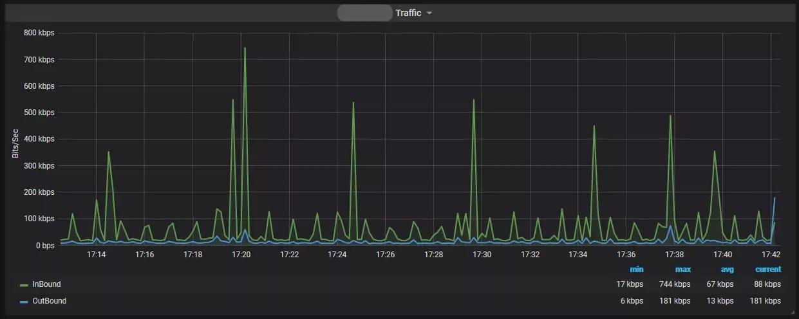799x319 pixels.
Task: Sort legend by avg column
Action: coord(726,269)
